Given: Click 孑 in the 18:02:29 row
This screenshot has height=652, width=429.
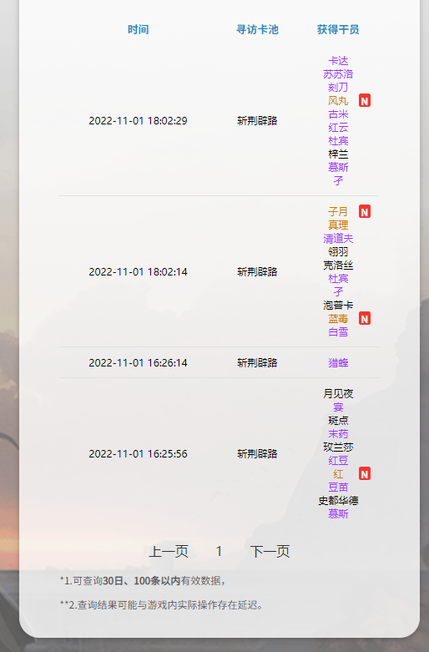Looking at the screenshot, I should 338,180.
